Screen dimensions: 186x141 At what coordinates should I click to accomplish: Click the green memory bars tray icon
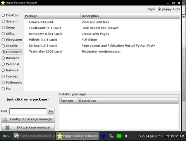[119, 136]
